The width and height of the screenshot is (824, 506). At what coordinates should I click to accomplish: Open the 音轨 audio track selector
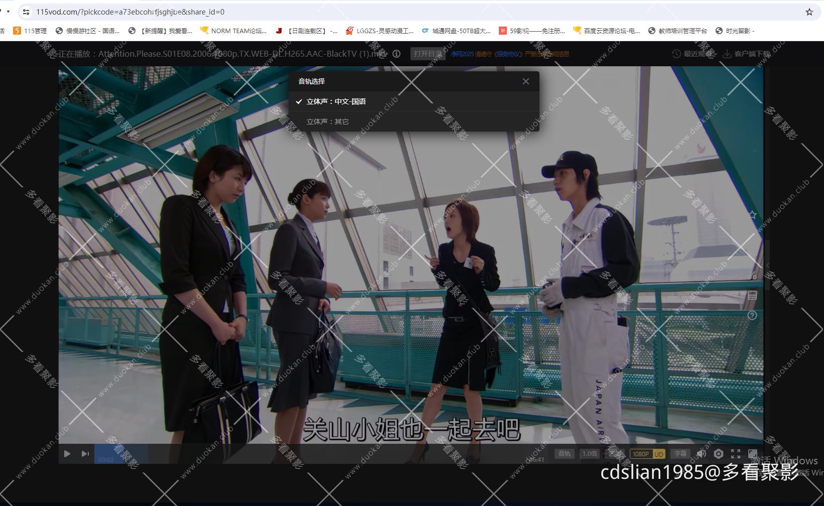click(x=564, y=454)
